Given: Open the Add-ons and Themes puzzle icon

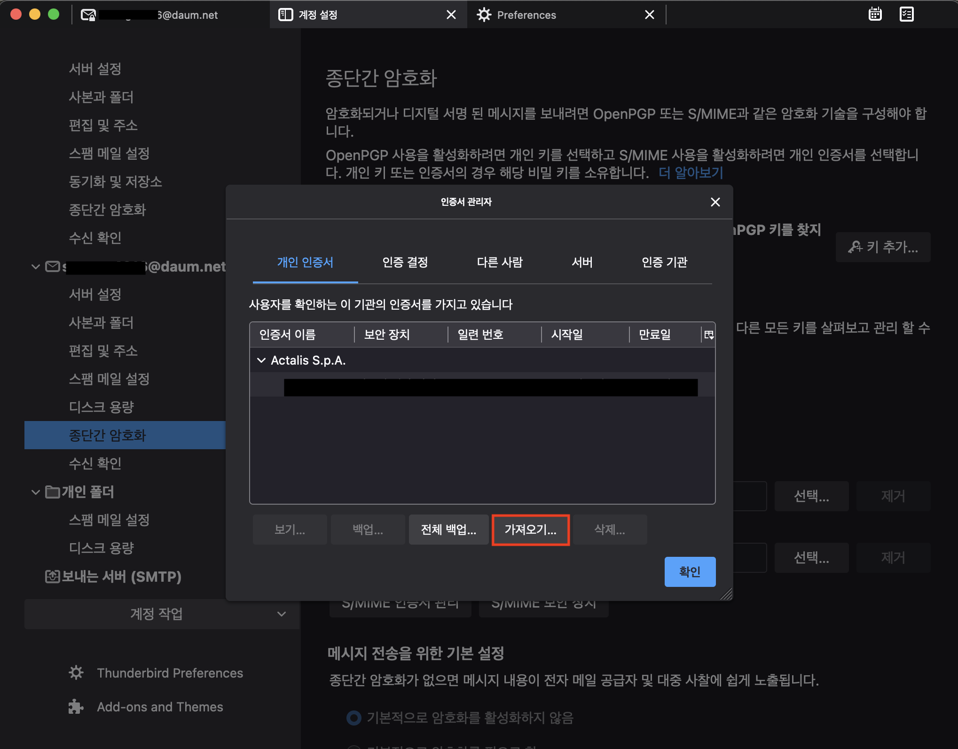Looking at the screenshot, I should click(x=76, y=707).
